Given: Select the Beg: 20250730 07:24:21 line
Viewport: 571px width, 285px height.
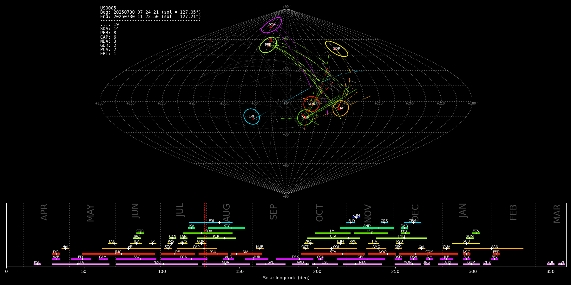Looking at the screenshot, I should 151,12.
